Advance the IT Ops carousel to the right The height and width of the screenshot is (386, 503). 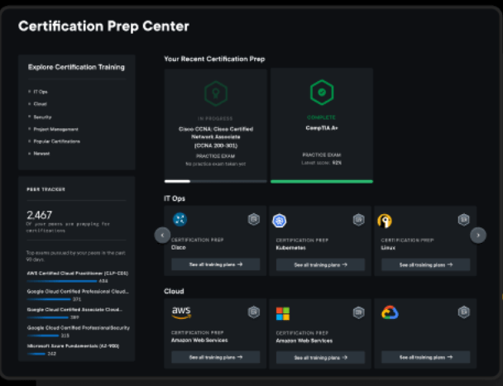click(x=478, y=236)
